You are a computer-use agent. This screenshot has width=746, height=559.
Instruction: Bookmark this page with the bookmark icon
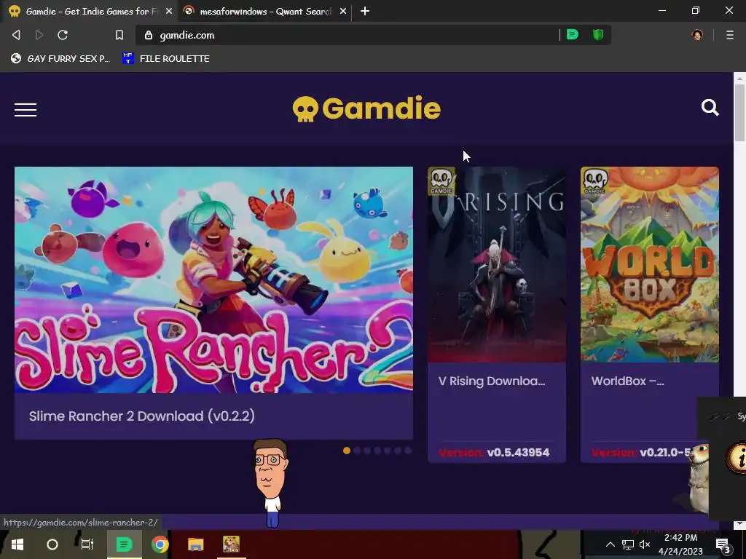coord(119,35)
